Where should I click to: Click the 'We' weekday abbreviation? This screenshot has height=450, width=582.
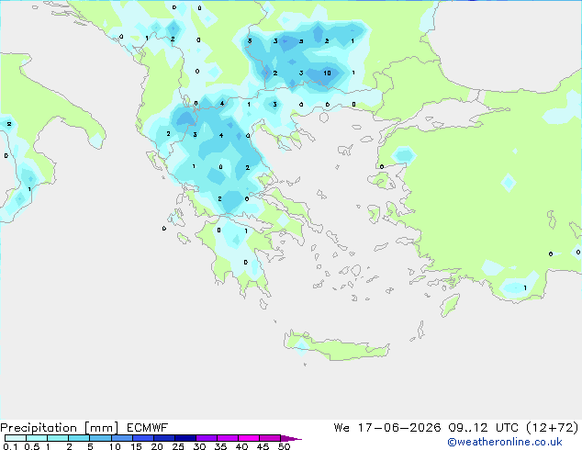(341, 428)
